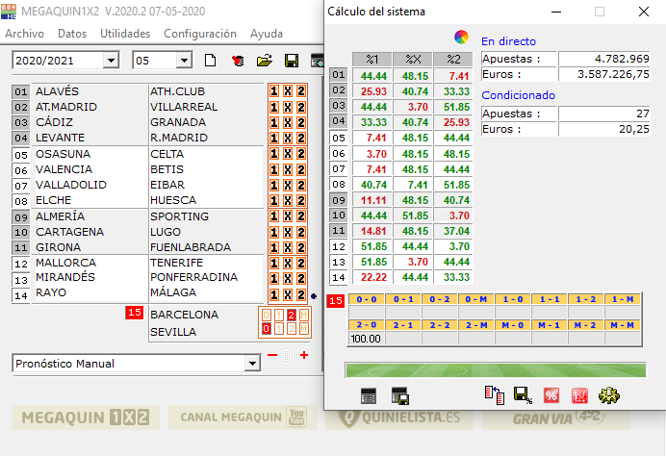The width and height of the screenshot is (666, 456).
Task: Click the calculator icon in Cálculo window
Action: [x=369, y=395]
